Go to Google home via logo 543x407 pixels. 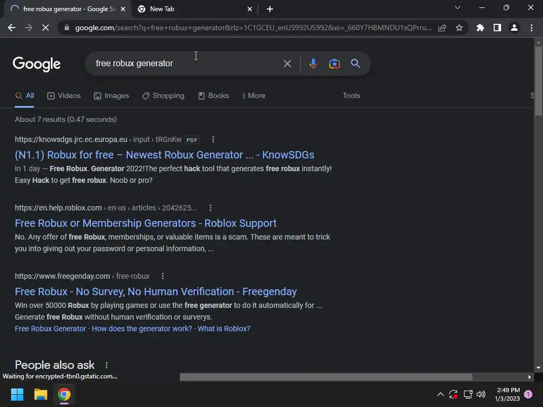coord(37,64)
